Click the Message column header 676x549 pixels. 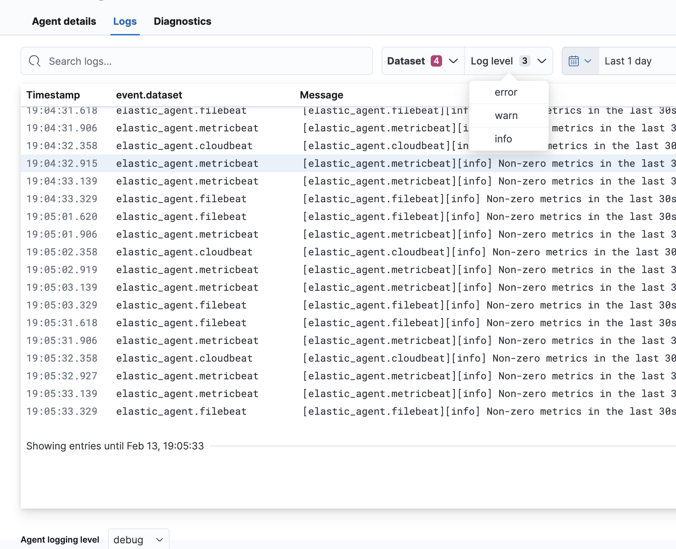click(321, 95)
